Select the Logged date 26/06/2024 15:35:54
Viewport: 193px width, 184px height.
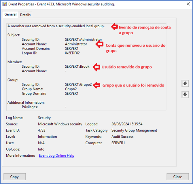point(127,124)
